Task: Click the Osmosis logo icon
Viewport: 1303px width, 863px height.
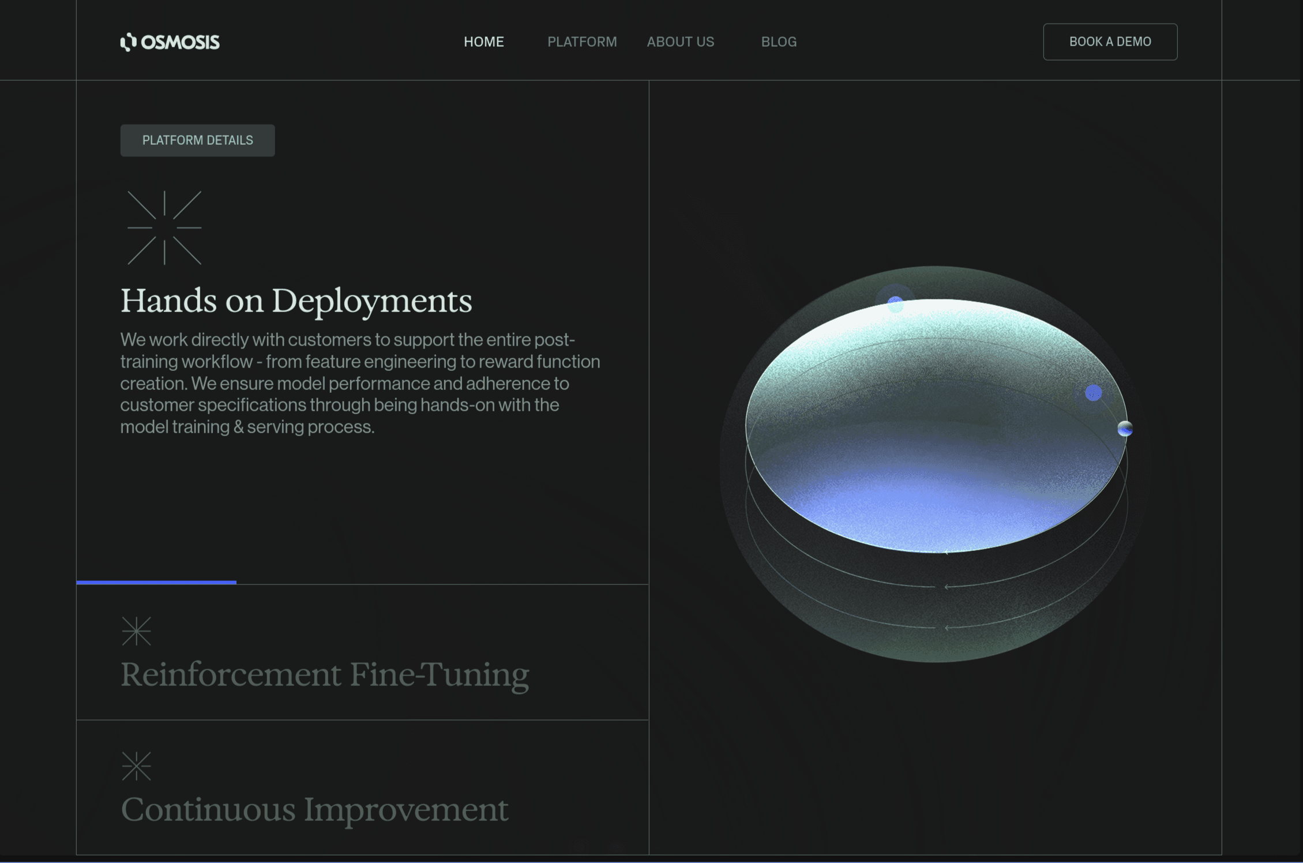Action: click(128, 42)
